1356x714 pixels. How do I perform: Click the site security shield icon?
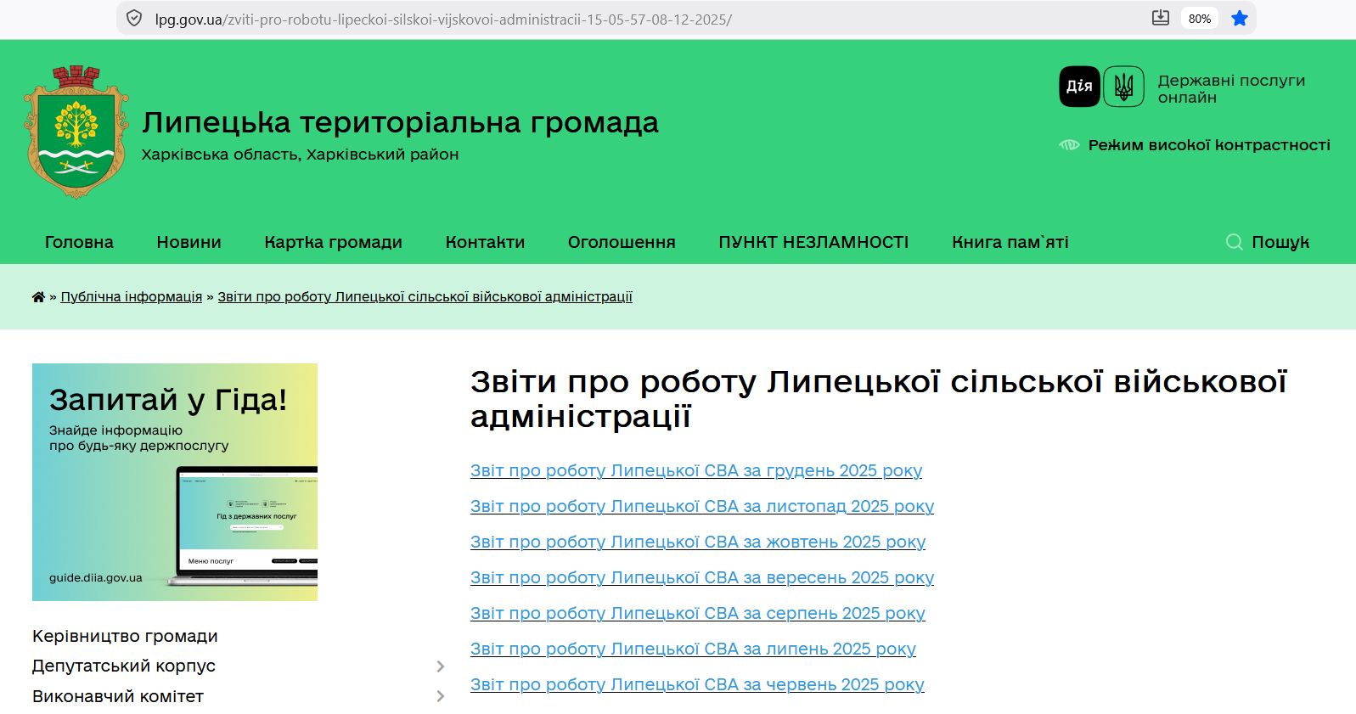tap(133, 19)
